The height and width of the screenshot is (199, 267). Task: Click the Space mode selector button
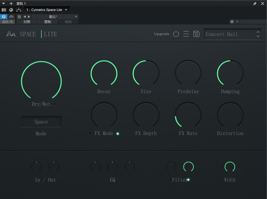coord(41,121)
